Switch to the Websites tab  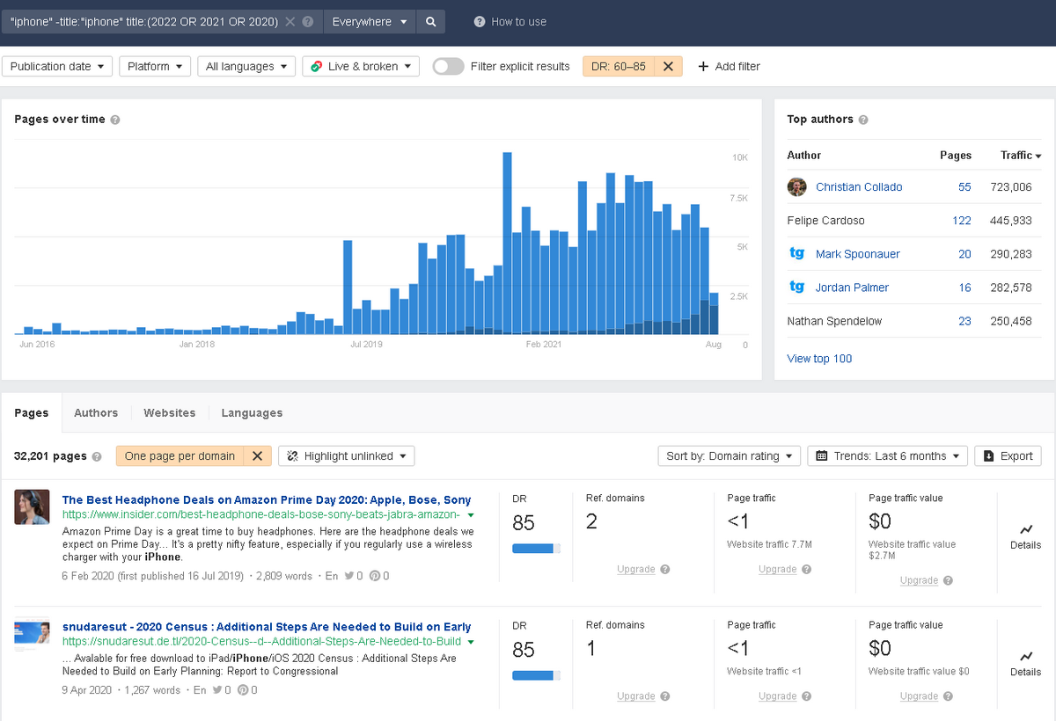coord(170,413)
